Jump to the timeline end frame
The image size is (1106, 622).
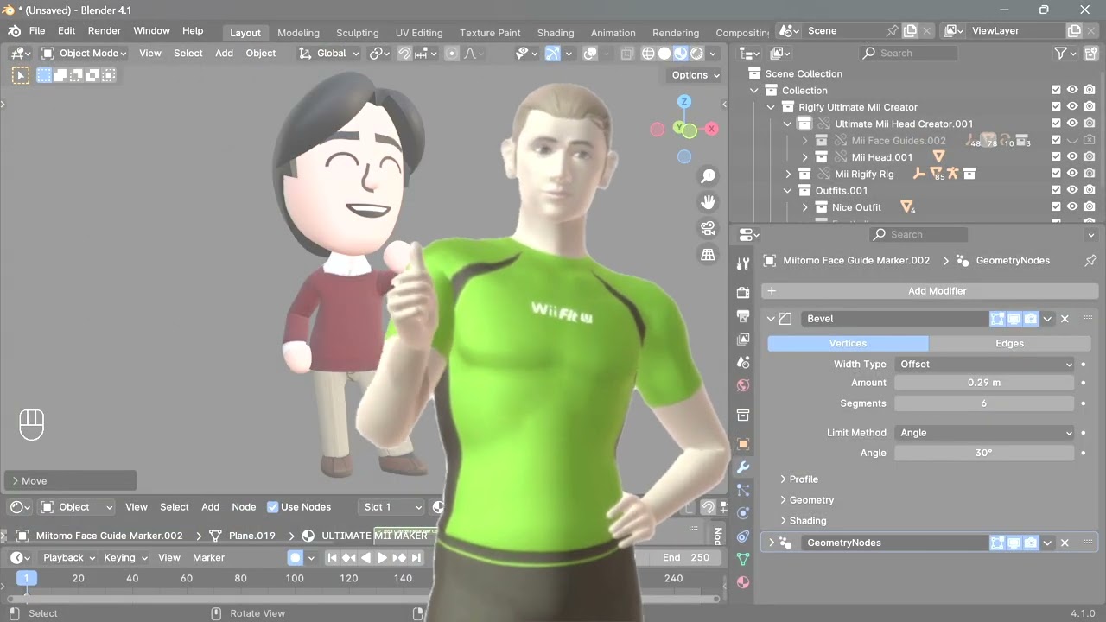click(416, 558)
